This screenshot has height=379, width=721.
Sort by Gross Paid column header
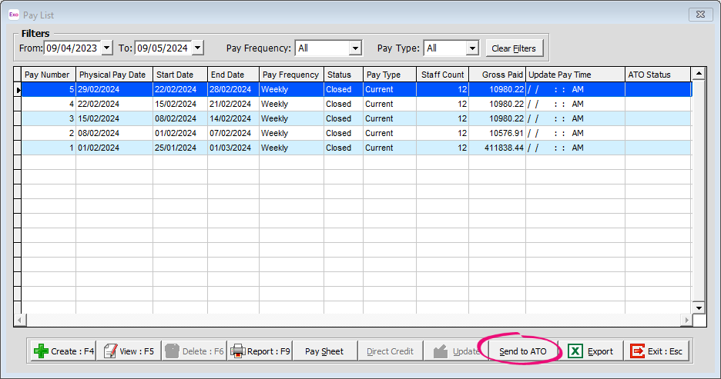point(497,75)
